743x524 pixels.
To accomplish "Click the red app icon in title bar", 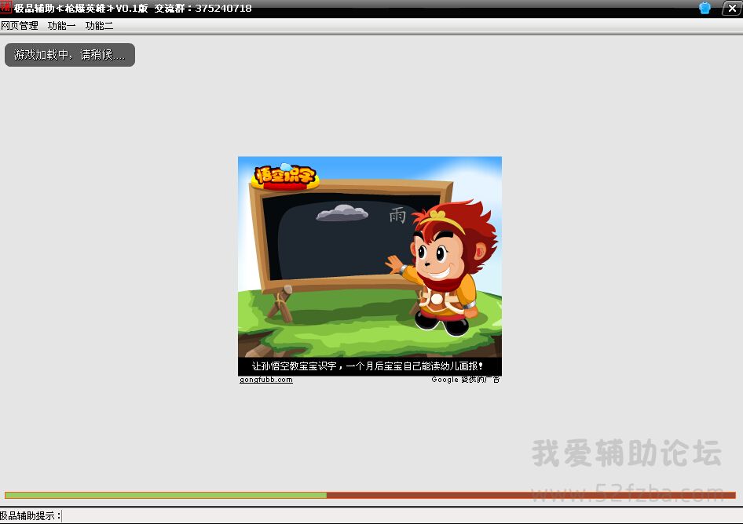I will pos(5,7).
